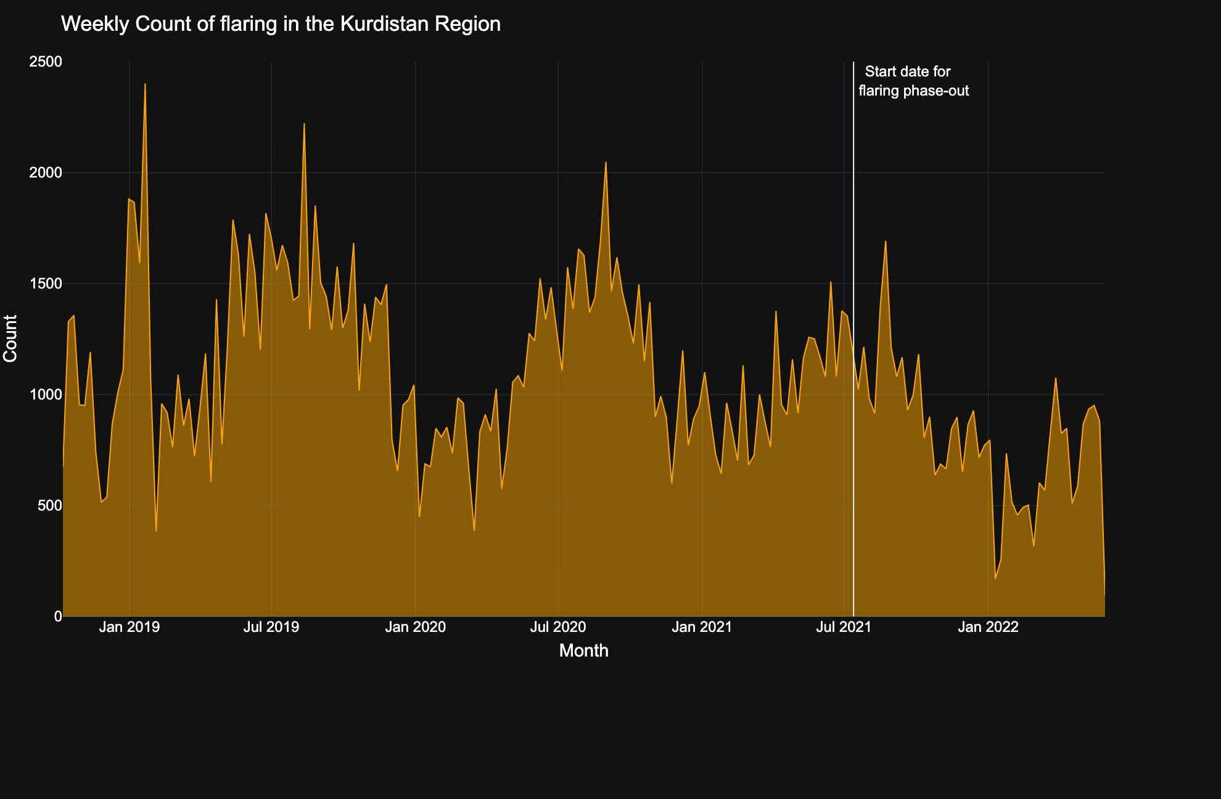Click the 'Start date for flaring phase-out' annotation
Image resolution: width=1221 pixels, height=799 pixels.
[x=913, y=81]
